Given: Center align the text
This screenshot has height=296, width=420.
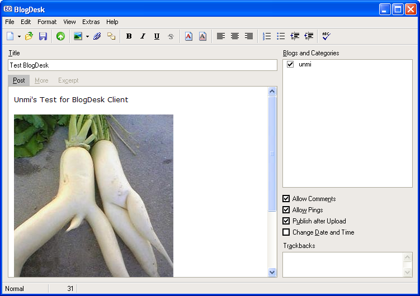Looking at the screenshot, I should (x=235, y=36).
